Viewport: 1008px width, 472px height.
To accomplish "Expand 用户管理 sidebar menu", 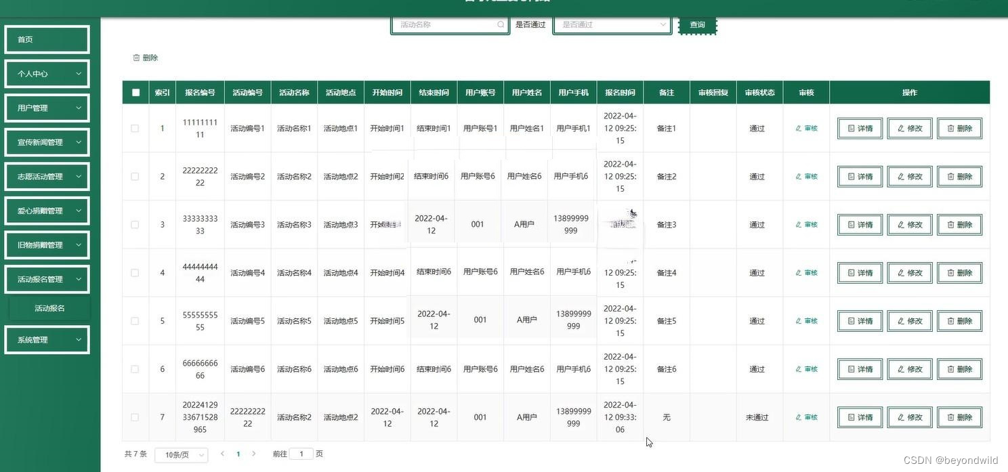I will pos(47,108).
